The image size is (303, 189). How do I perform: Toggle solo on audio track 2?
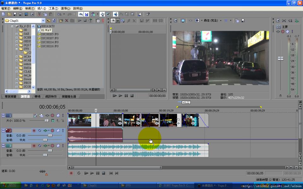point(63,130)
